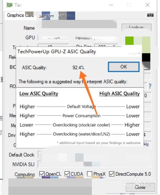Click the Lookup button
The image size is (160, 195).
136,27
